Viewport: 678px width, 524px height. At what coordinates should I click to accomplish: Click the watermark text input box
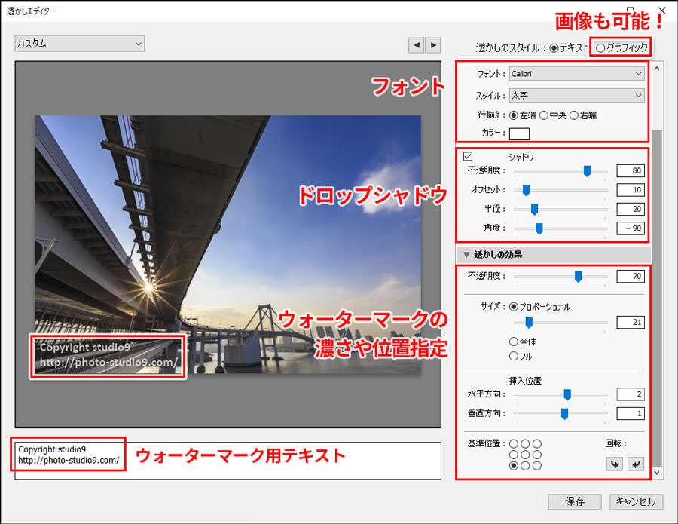(226, 460)
